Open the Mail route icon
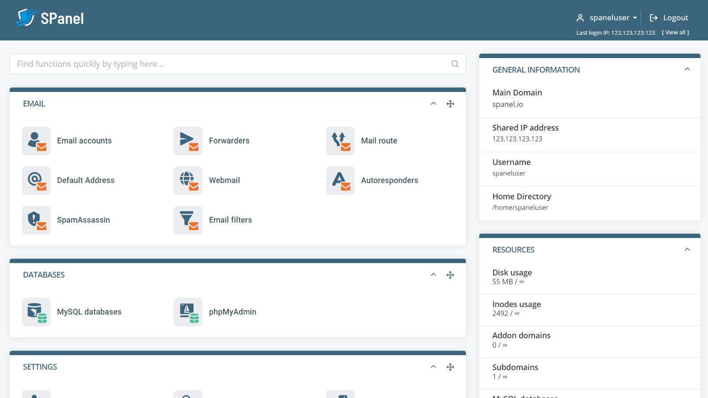The image size is (708, 398). (x=340, y=141)
